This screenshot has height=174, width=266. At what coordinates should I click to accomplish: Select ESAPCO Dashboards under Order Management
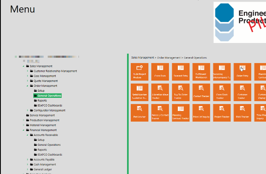point(48,105)
